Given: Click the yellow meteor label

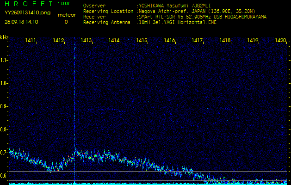Looking at the screenshot, I should [66, 15].
